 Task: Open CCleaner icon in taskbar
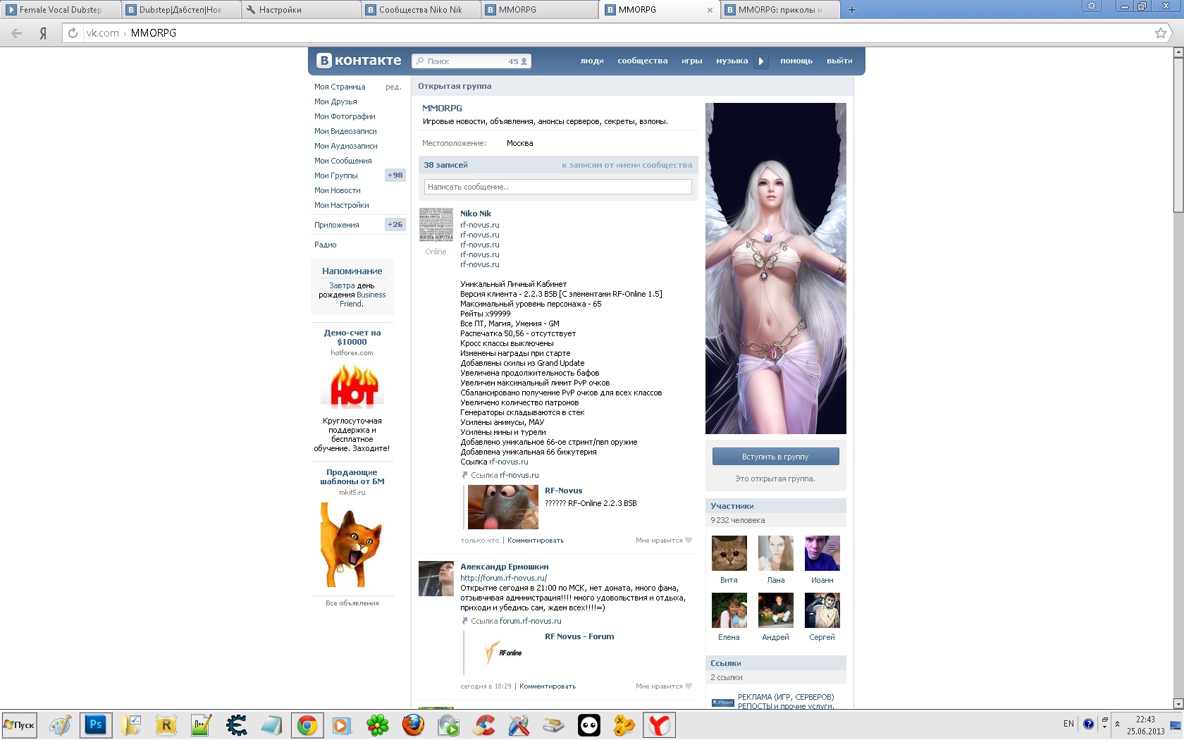click(483, 724)
